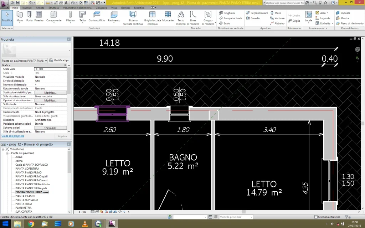
Task: Select PIANTA COPERTURA in project browser
Action: point(27,169)
